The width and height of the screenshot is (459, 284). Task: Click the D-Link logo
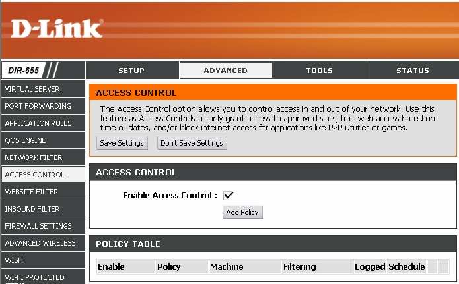pos(57,28)
